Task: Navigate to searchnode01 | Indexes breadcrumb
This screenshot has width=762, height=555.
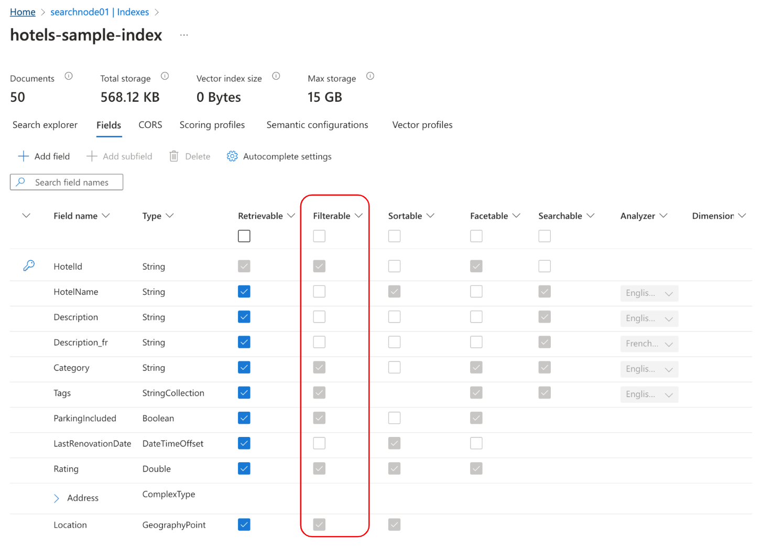Action: pos(100,12)
